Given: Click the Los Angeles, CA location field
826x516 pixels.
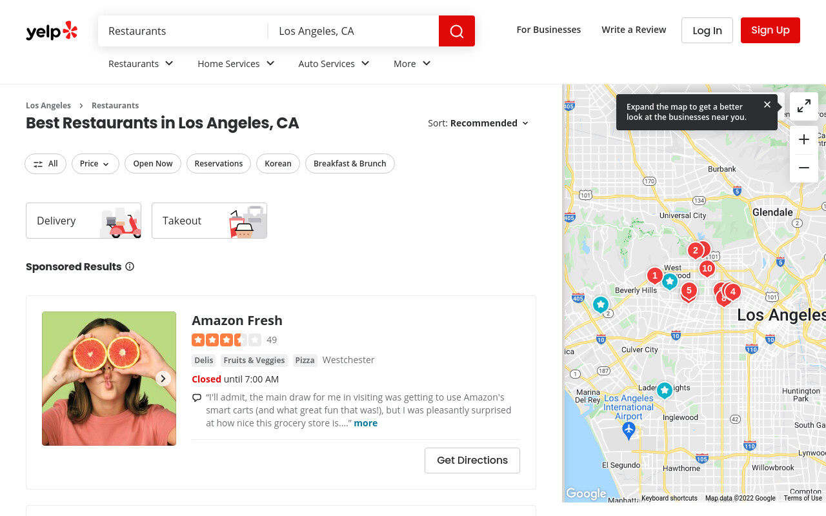Looking at the screenshot, I should pyautogui.click(x=354, y=31).
